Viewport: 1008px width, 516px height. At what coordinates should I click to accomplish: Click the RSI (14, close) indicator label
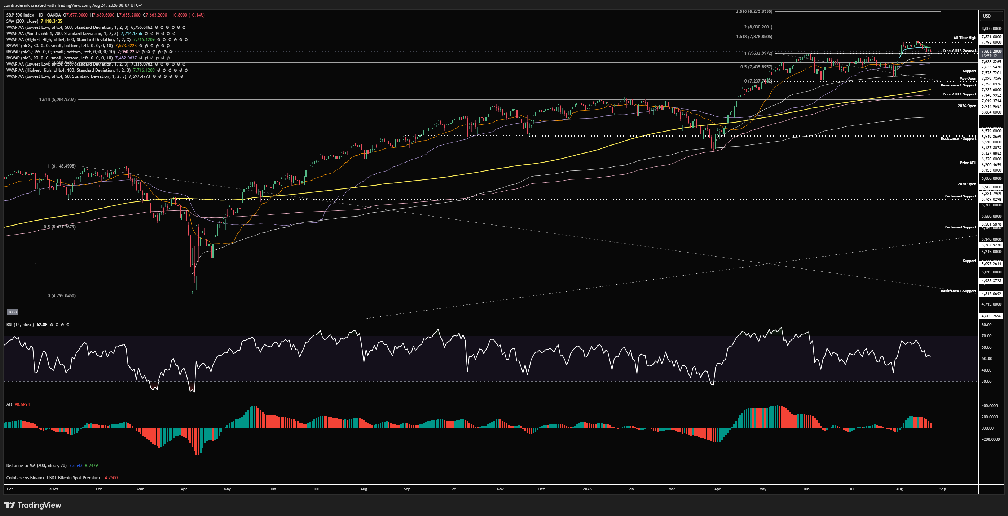[20, 324]
